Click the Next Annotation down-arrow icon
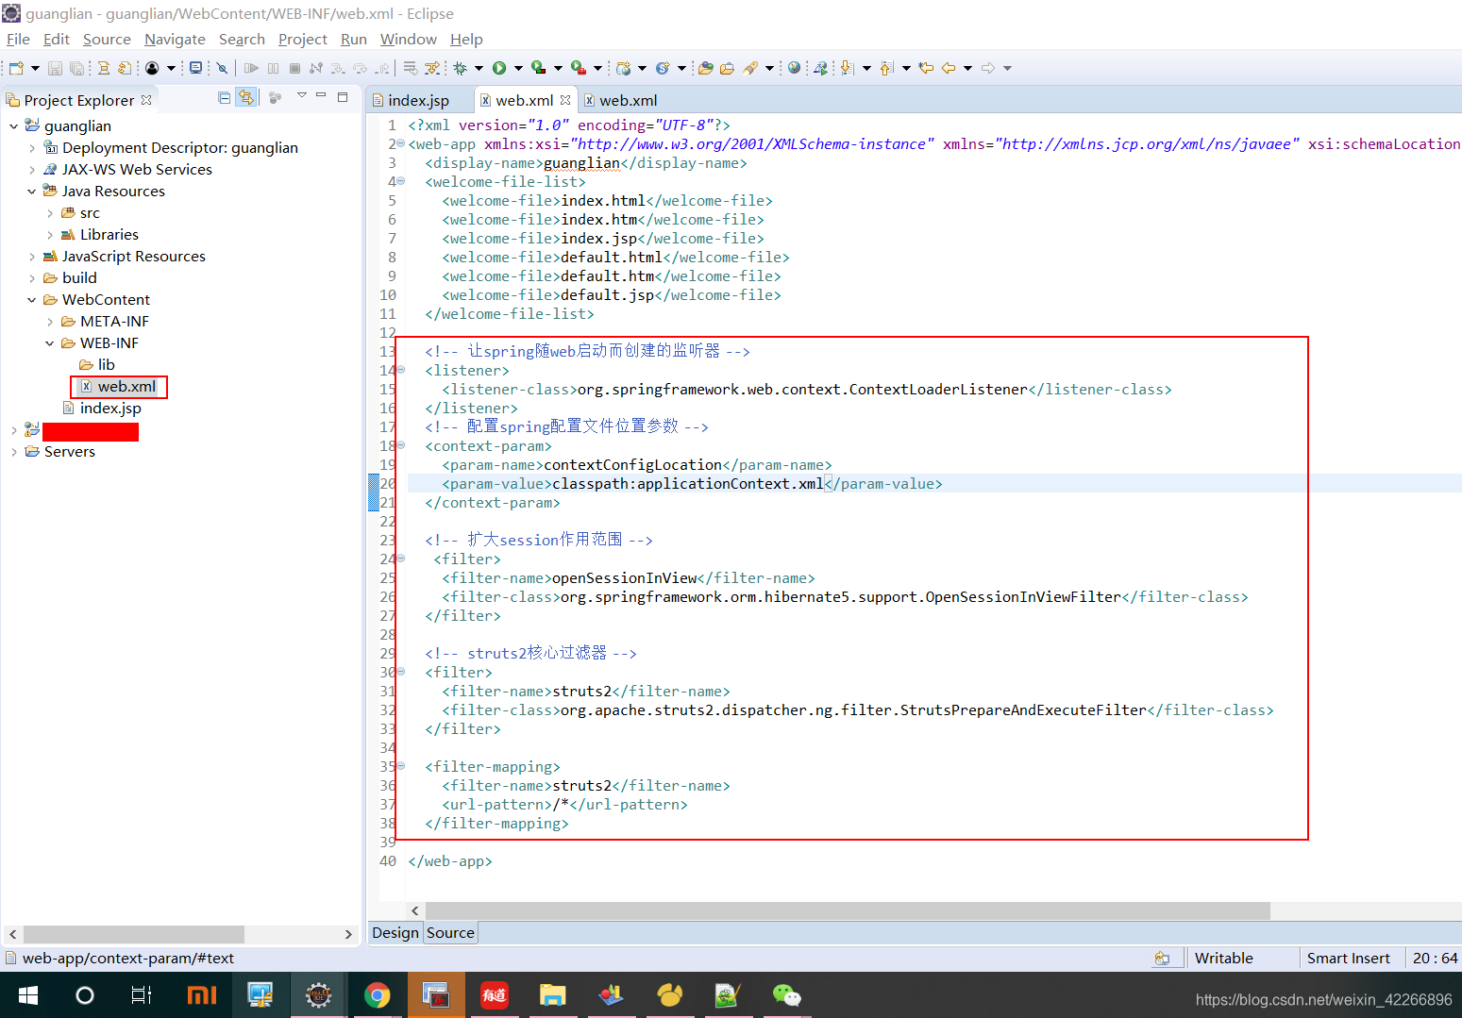The width and height of the screenshot is (1462, 1018). (848, 68)
